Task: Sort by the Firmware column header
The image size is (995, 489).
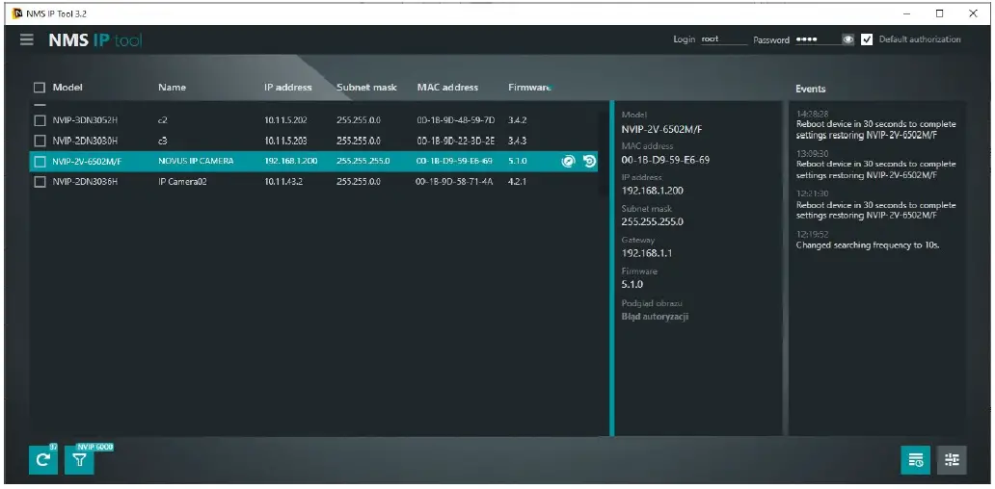Action: tap(529, 88)
